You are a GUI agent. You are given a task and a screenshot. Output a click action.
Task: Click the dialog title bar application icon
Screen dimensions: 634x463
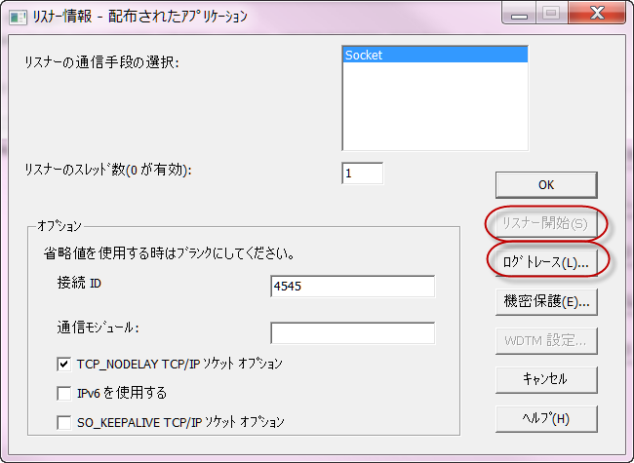point(18,17)
